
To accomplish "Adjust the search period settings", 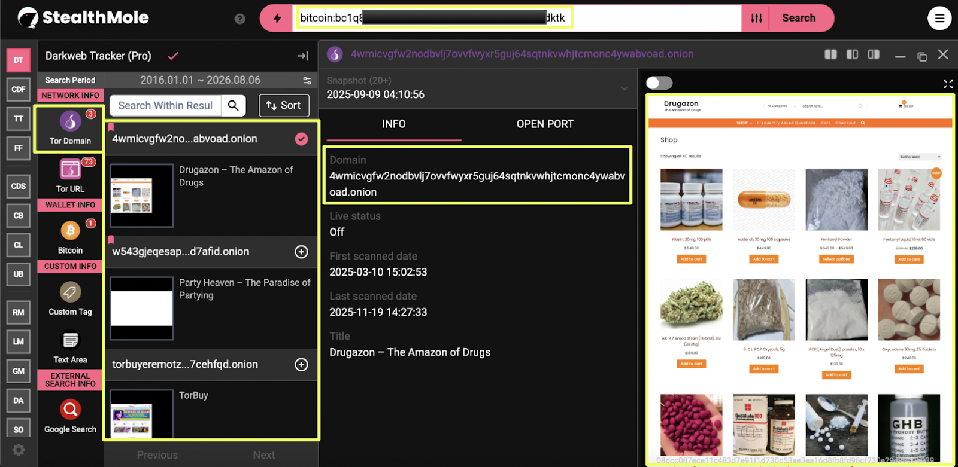I will [307, 80].
